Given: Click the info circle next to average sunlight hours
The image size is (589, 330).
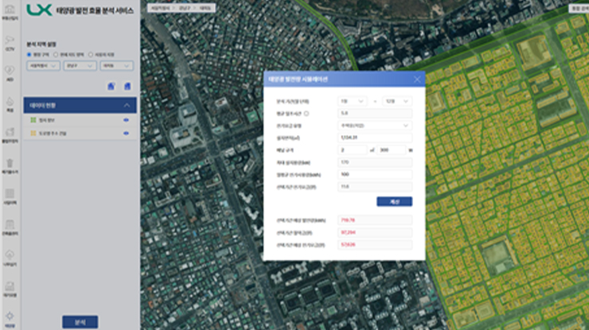Looking at the screenshot, I should click(309, 114).
